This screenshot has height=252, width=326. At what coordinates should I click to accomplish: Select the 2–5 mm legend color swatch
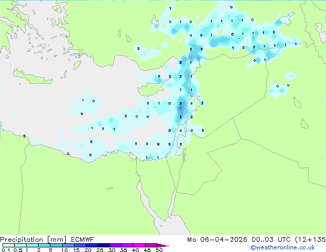tap(44, 245)
